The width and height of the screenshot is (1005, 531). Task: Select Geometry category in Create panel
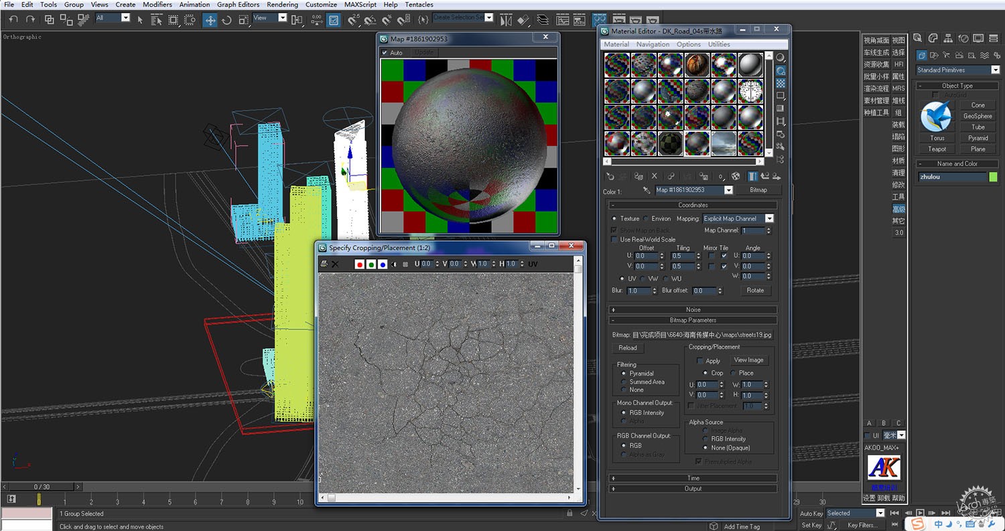(922, 56)
